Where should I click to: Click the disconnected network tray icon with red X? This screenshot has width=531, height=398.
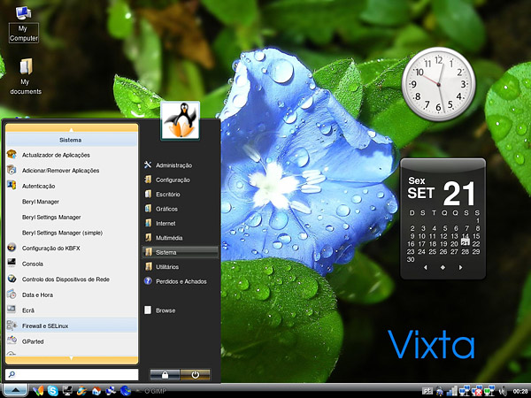coord(477,391)
